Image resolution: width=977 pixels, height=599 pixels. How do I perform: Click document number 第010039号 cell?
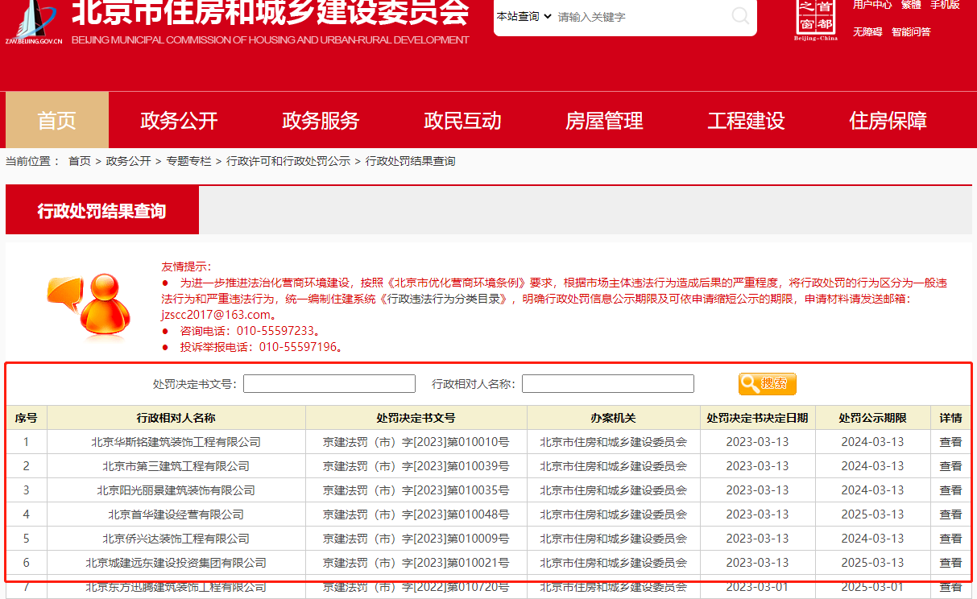click(416, 466)
